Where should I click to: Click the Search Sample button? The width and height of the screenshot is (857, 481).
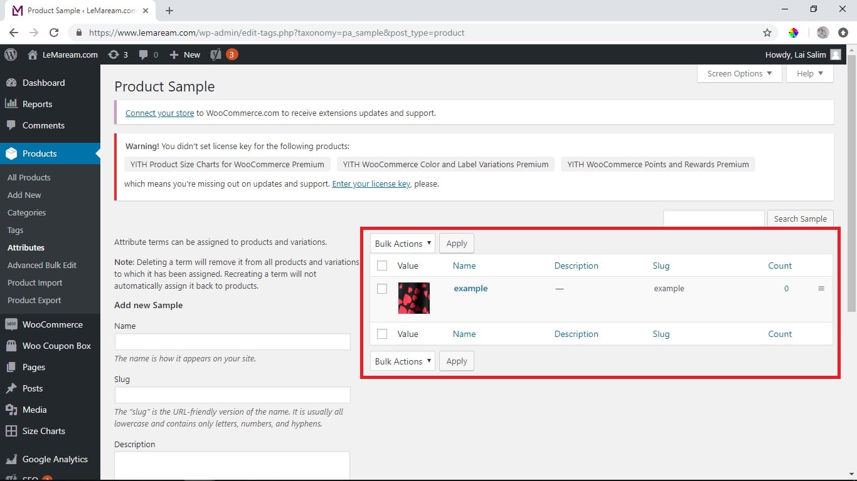coord(800,219)
